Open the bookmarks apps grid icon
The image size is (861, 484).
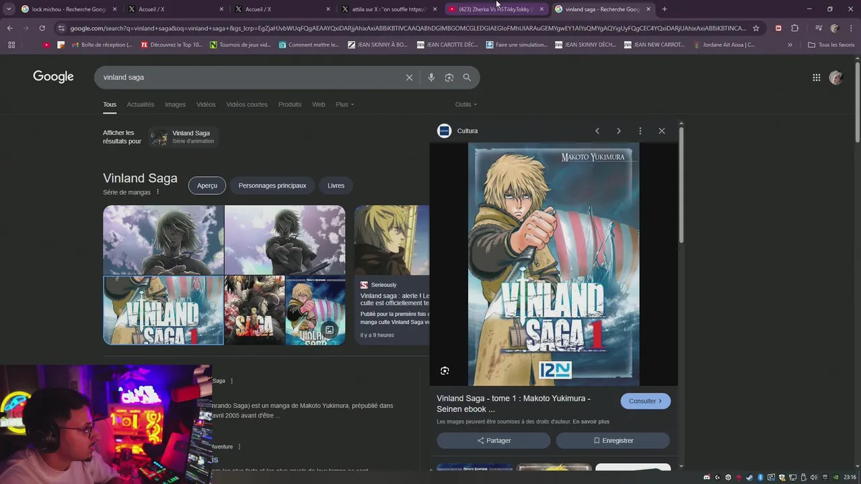click(11, 45)
